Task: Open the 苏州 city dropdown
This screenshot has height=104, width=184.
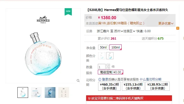Action: [x=119, y=31]
